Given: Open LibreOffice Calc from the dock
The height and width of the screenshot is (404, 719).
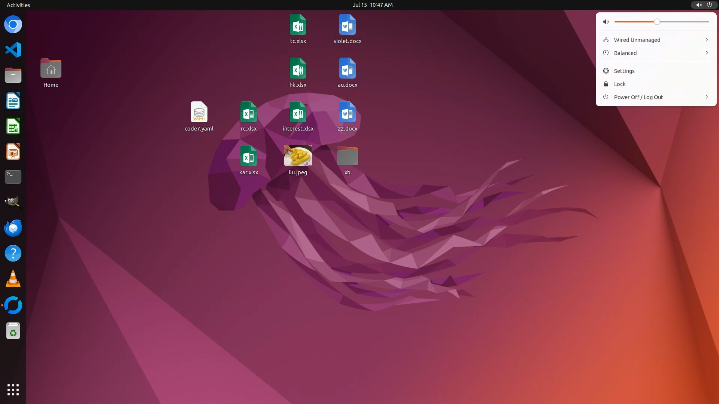Looking at the screenshot, I should (x=13, y=126).
